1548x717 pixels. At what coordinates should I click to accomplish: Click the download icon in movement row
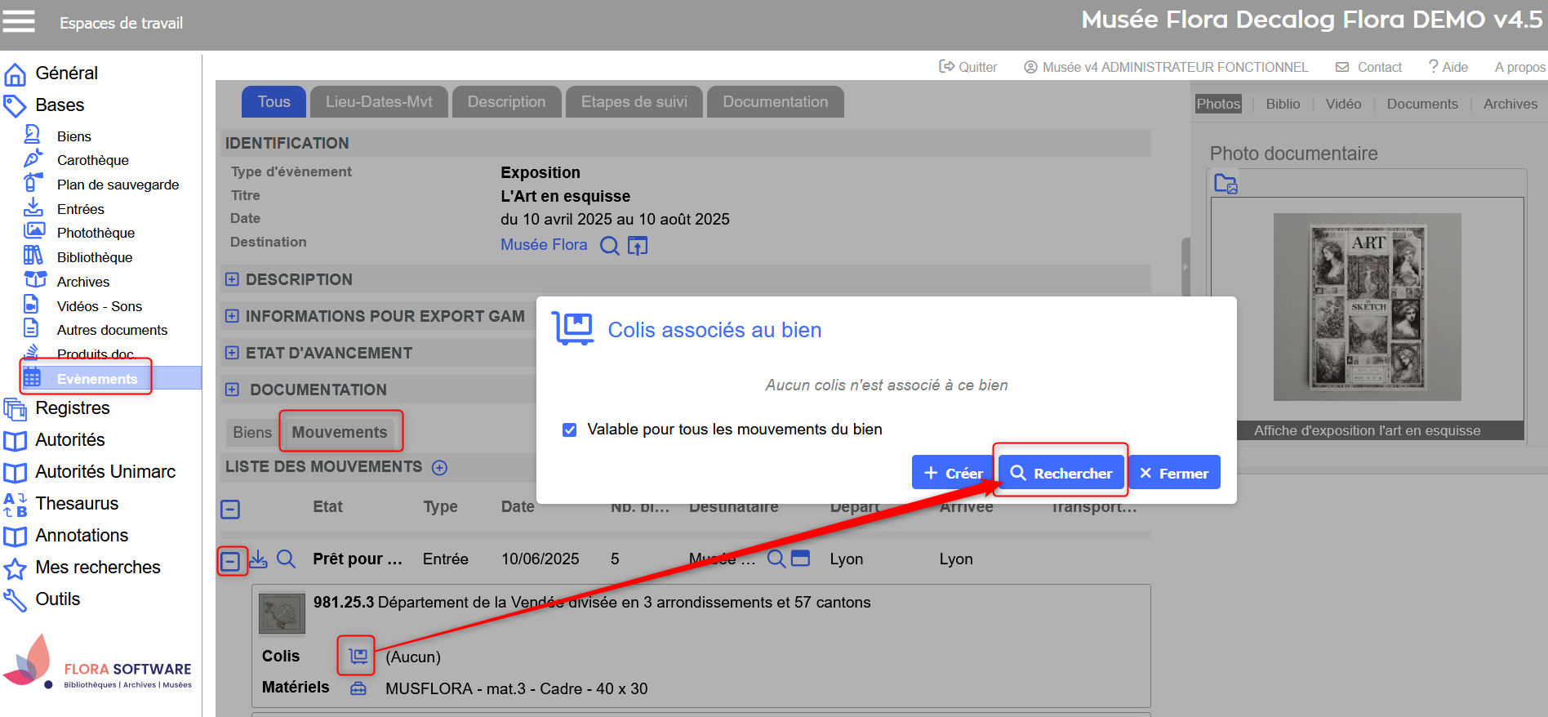click(x=258, y=559)
